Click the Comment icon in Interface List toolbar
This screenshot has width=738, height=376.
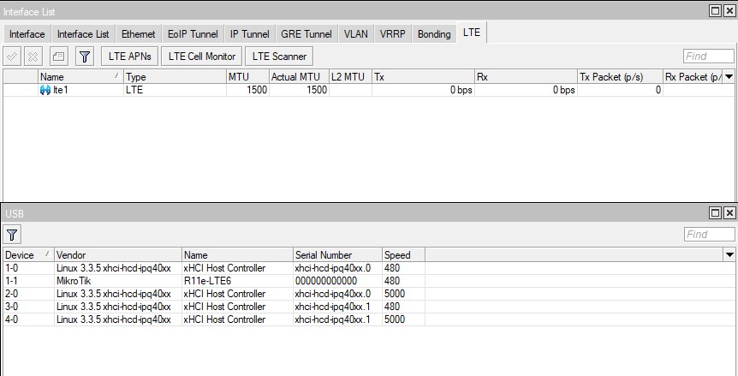click(58, 57)
